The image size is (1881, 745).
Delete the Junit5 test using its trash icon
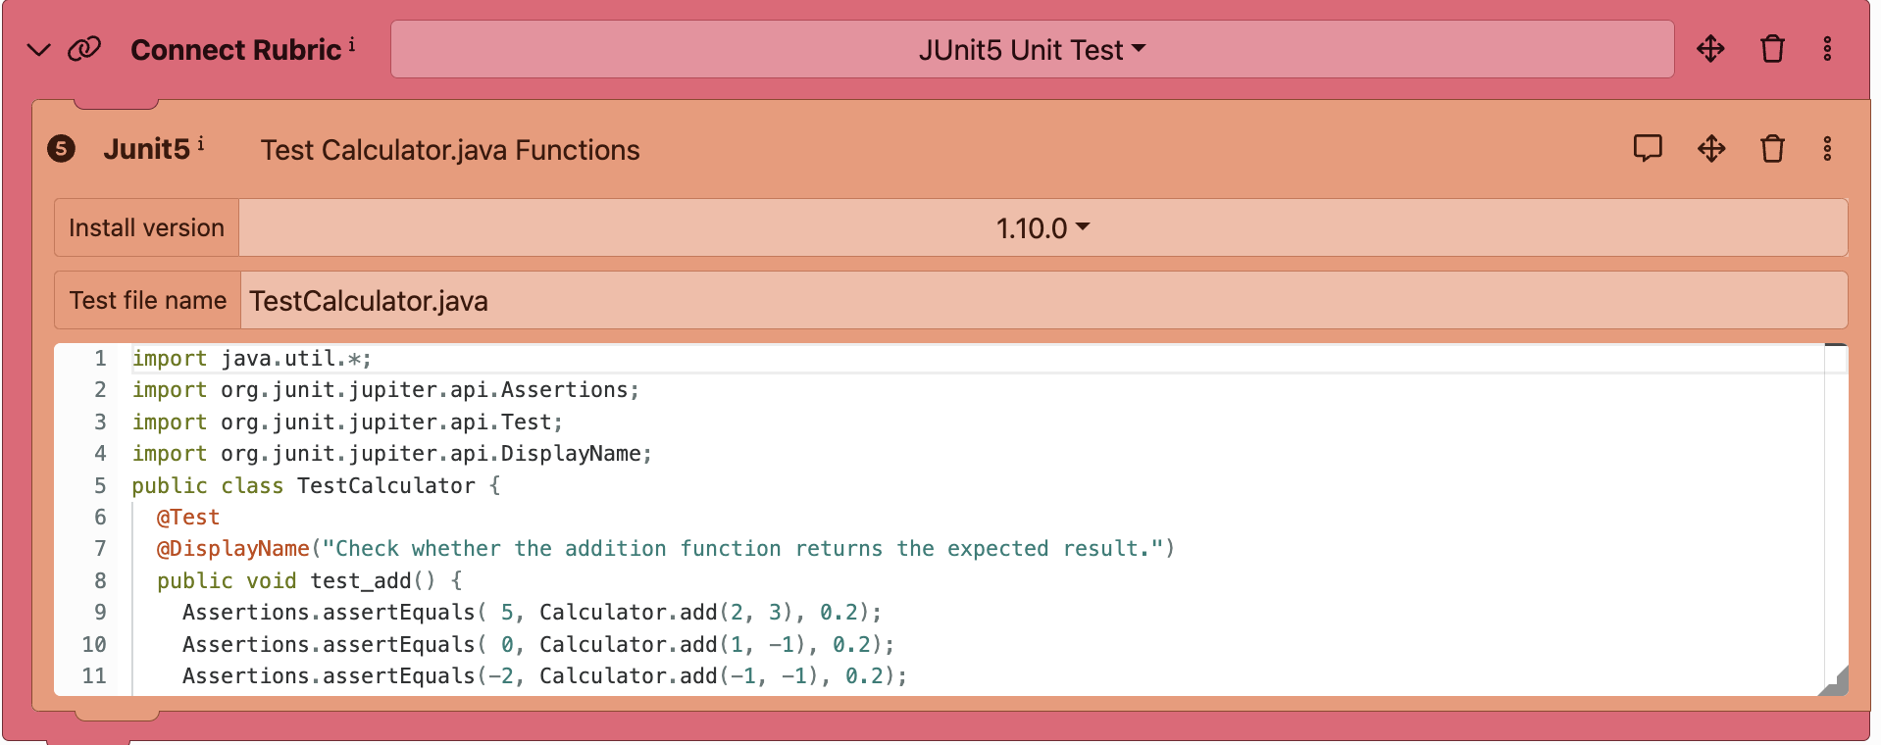(1772, 149)
